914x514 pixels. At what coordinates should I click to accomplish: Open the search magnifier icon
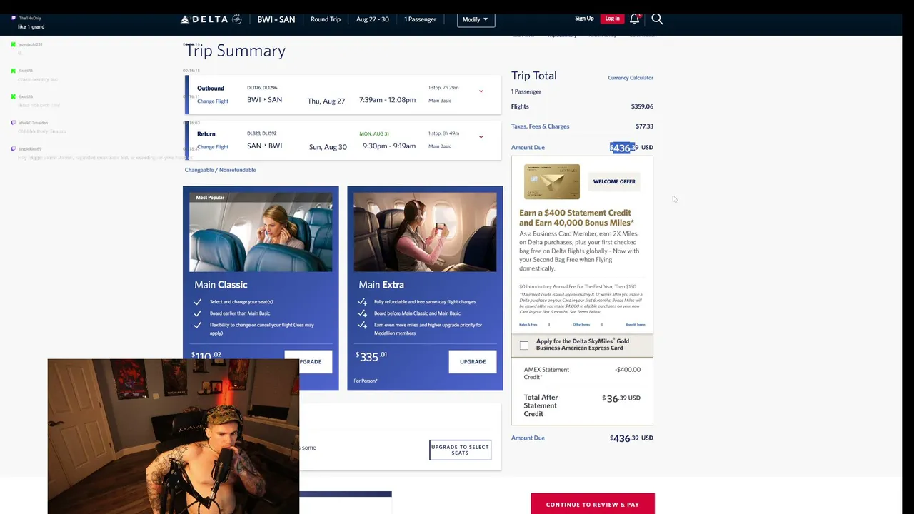coord(657,19)
